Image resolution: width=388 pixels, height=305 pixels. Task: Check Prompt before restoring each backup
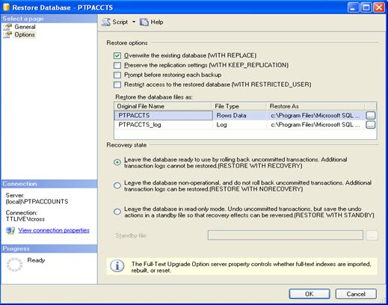[117, 75]
